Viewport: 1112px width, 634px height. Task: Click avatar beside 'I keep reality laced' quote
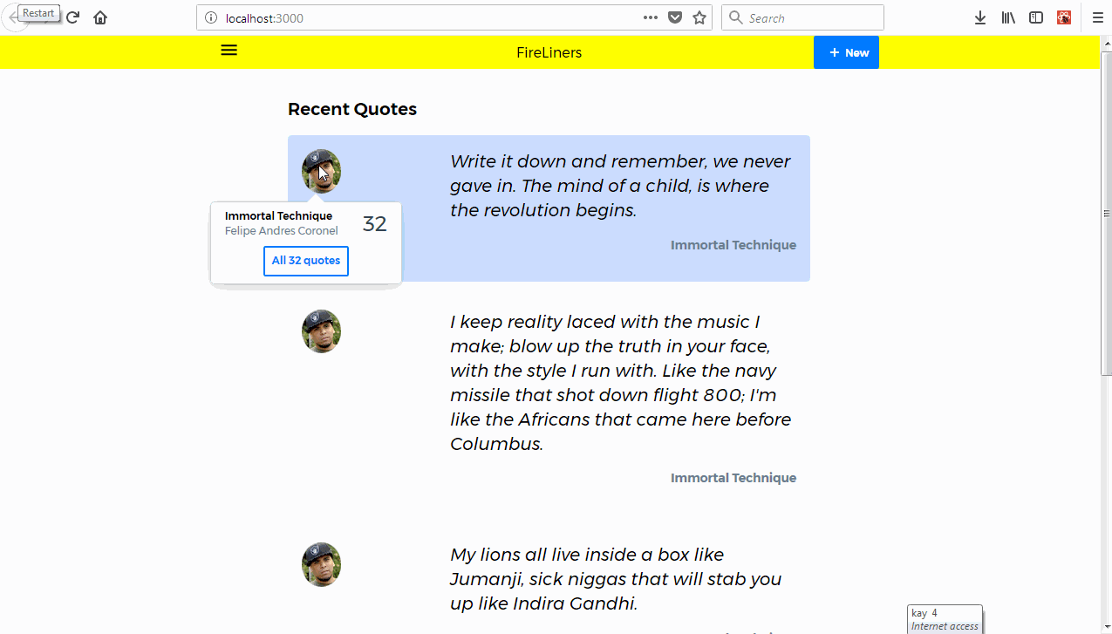(321, 331)
